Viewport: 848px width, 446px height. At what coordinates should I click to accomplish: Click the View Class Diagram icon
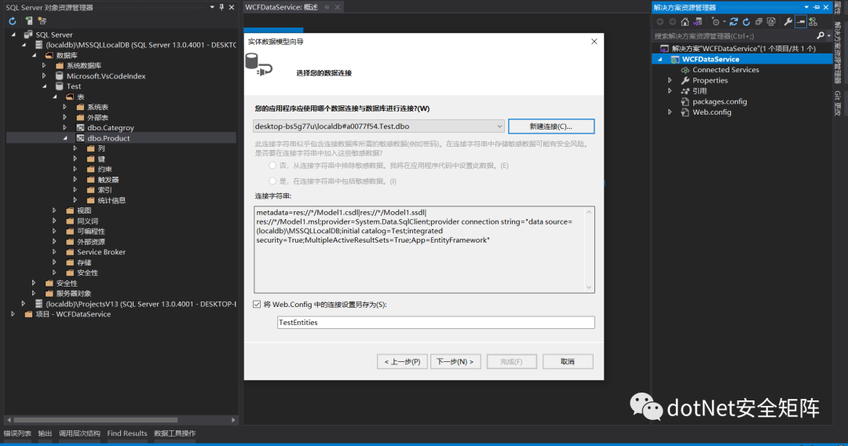coord(813,22)
